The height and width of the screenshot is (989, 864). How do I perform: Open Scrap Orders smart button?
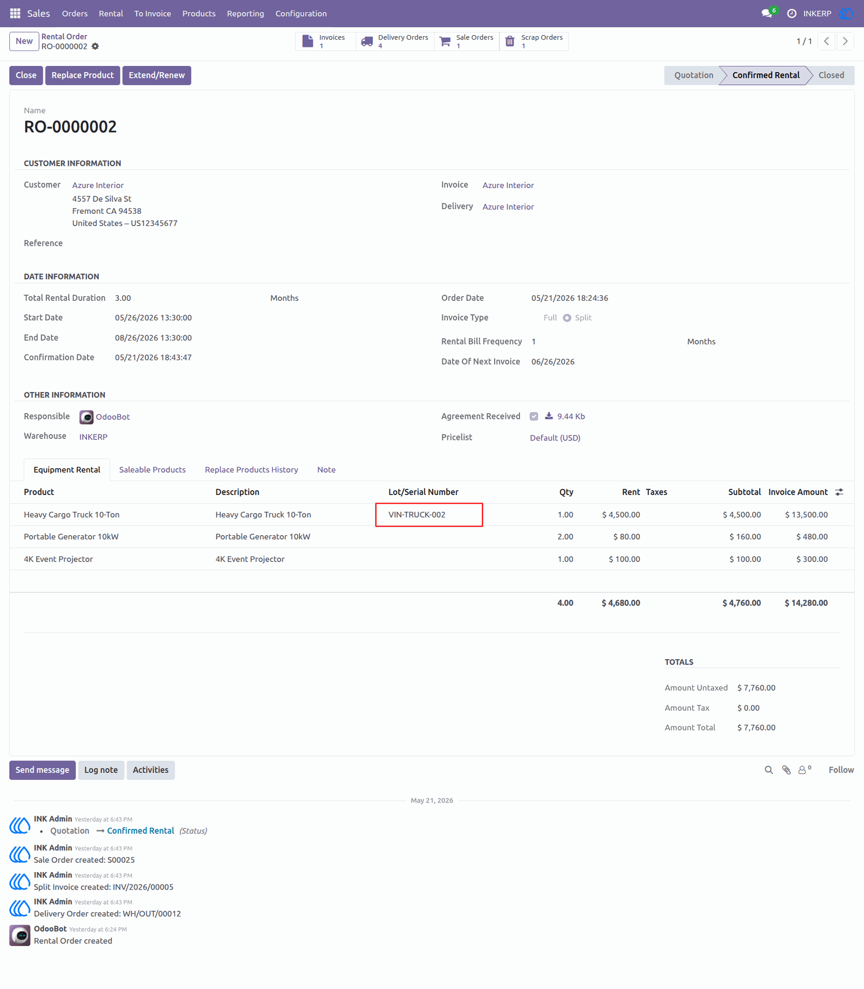pyautogui.click(x=534, y=41)
